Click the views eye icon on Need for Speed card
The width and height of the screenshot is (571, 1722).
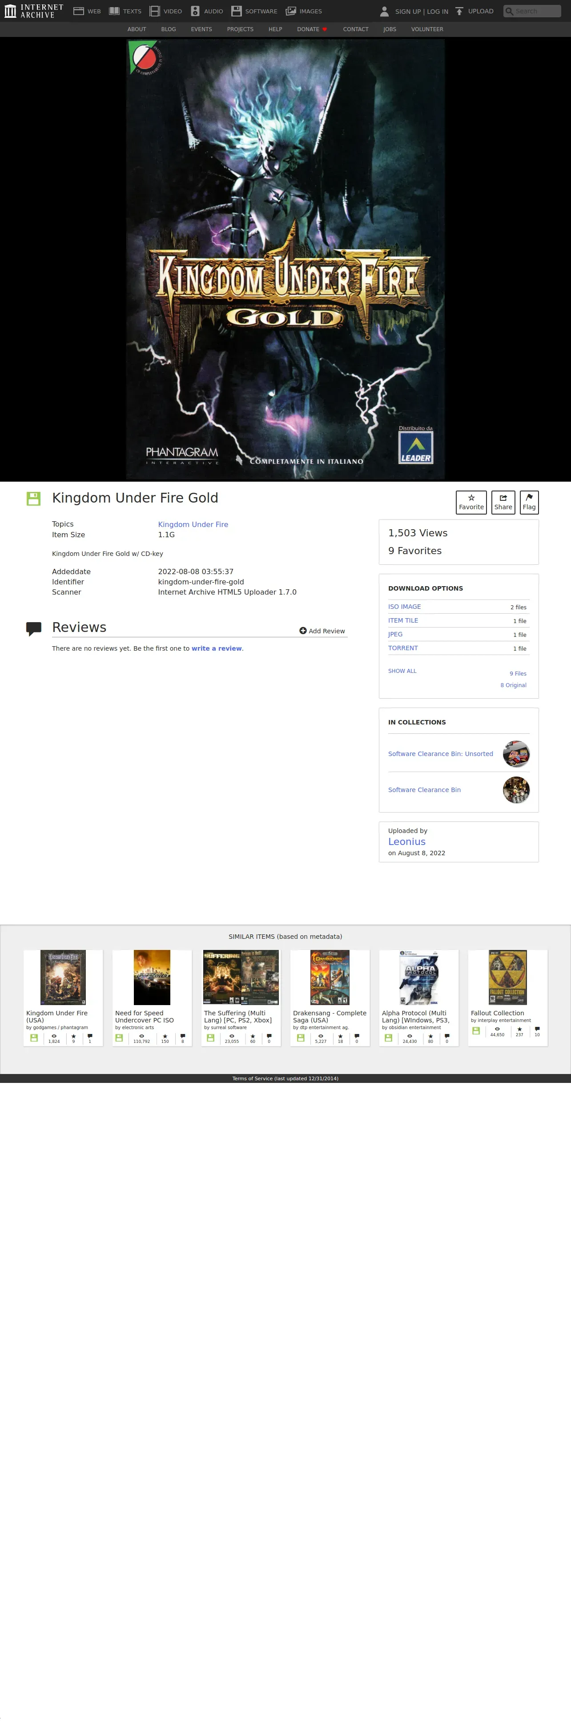tap(142, 1035)
